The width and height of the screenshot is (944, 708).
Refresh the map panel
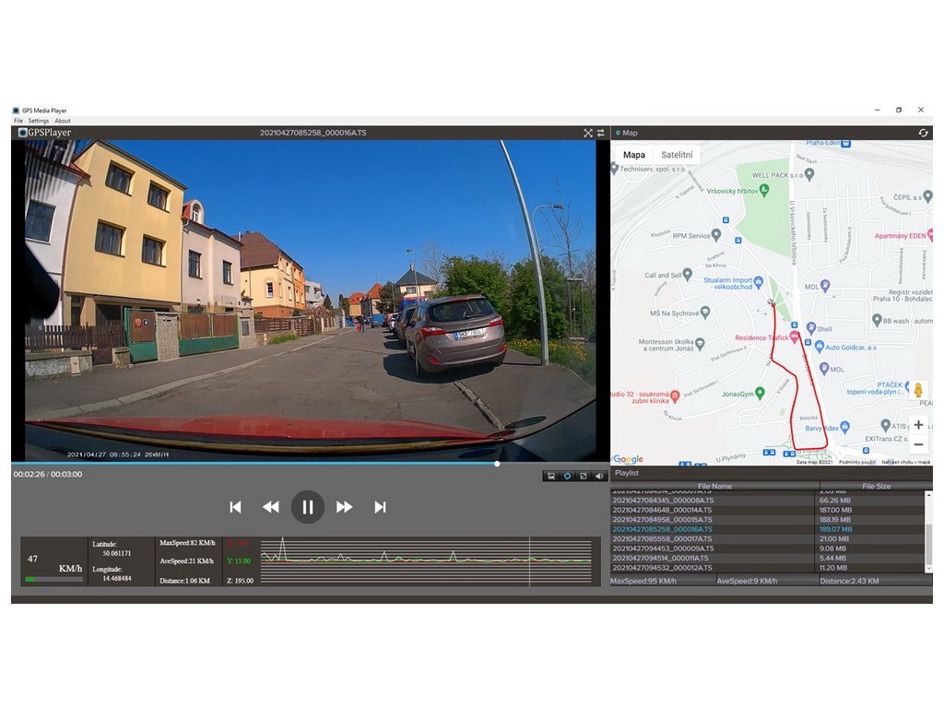coord(923,133)
